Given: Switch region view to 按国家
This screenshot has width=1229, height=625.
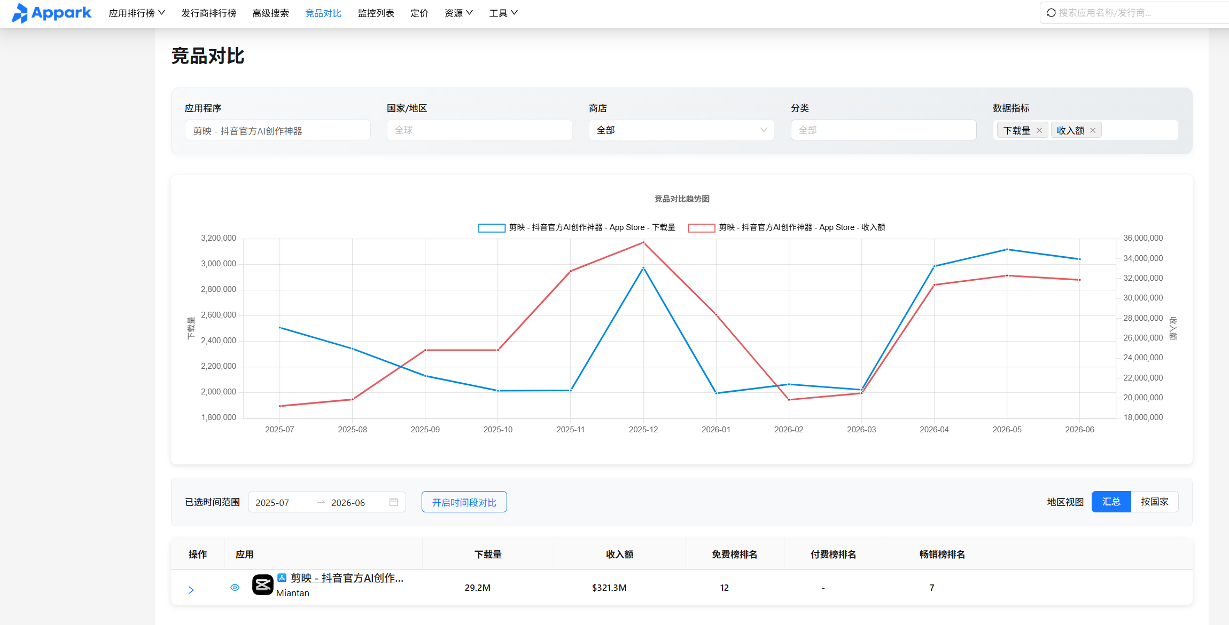Looking at the screenshot, I should (x=1154, y=502).
